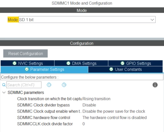Select the Rising transition value field
Viewport: 164px width, 132px height.
click(122, 99)
